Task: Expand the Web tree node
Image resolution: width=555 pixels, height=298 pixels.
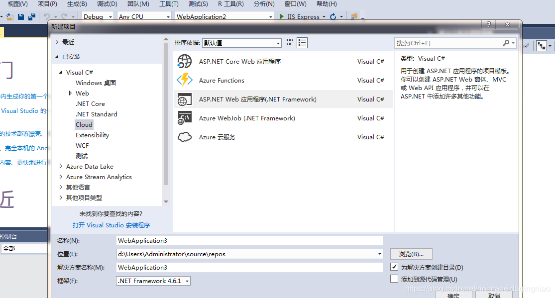Action: (x=70, y=93)
